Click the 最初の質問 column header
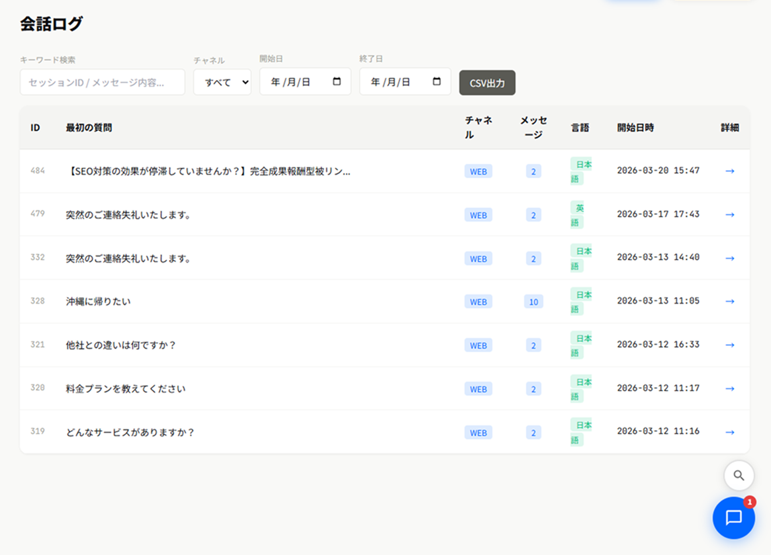771x555 pixels. tap(89, 128)
